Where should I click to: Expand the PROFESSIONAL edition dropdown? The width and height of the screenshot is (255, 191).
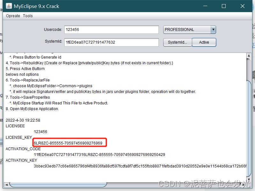(x=213, y=30)
